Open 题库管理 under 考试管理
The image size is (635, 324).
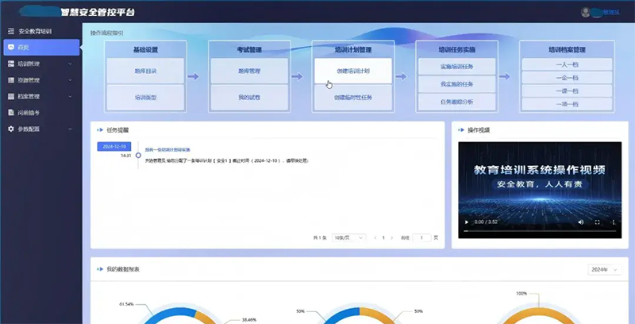point(249,71)
